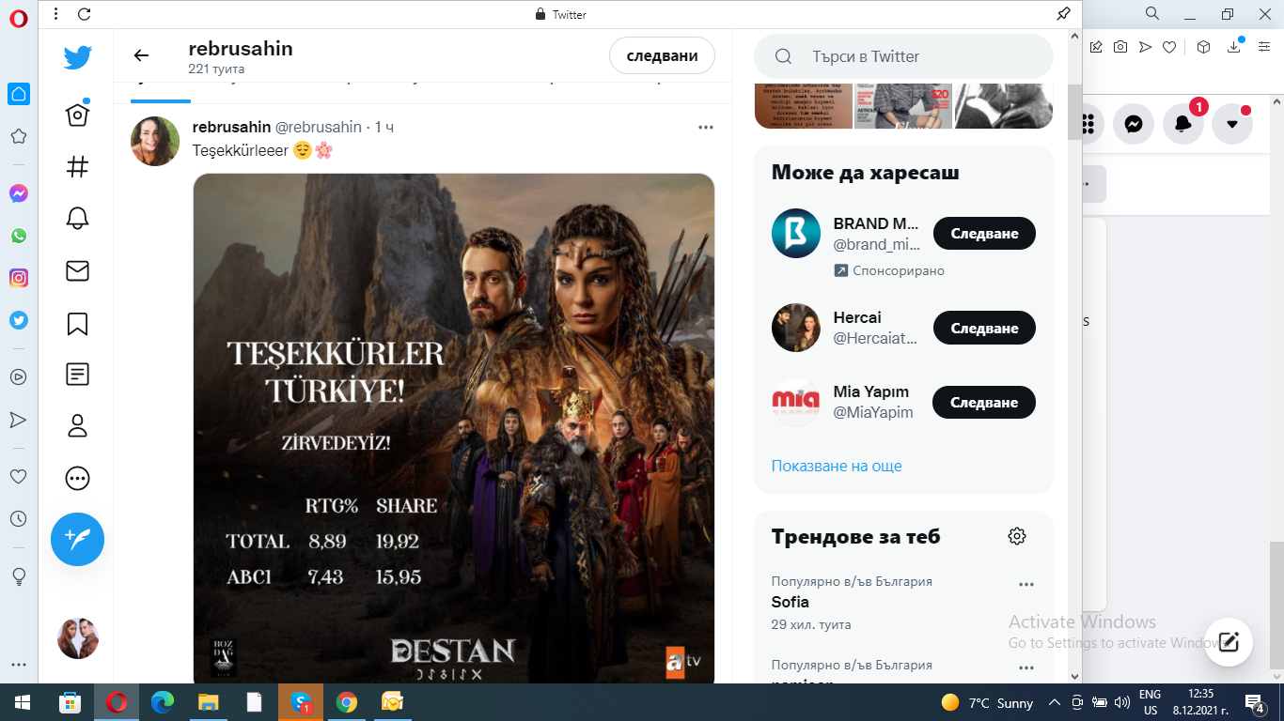The height and width of the screenshot is (721, 1284).
Task: Open the tweet's three-dot options menu
Action: pos(706,128)
